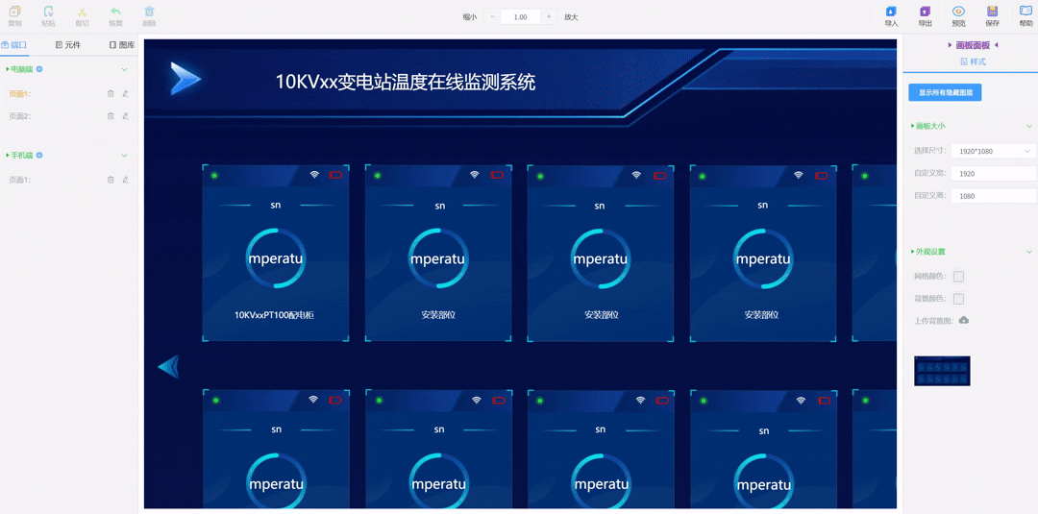Open the 背景颜色 color swatch
The image size is (1038, 514).
(x=958, y=299)
